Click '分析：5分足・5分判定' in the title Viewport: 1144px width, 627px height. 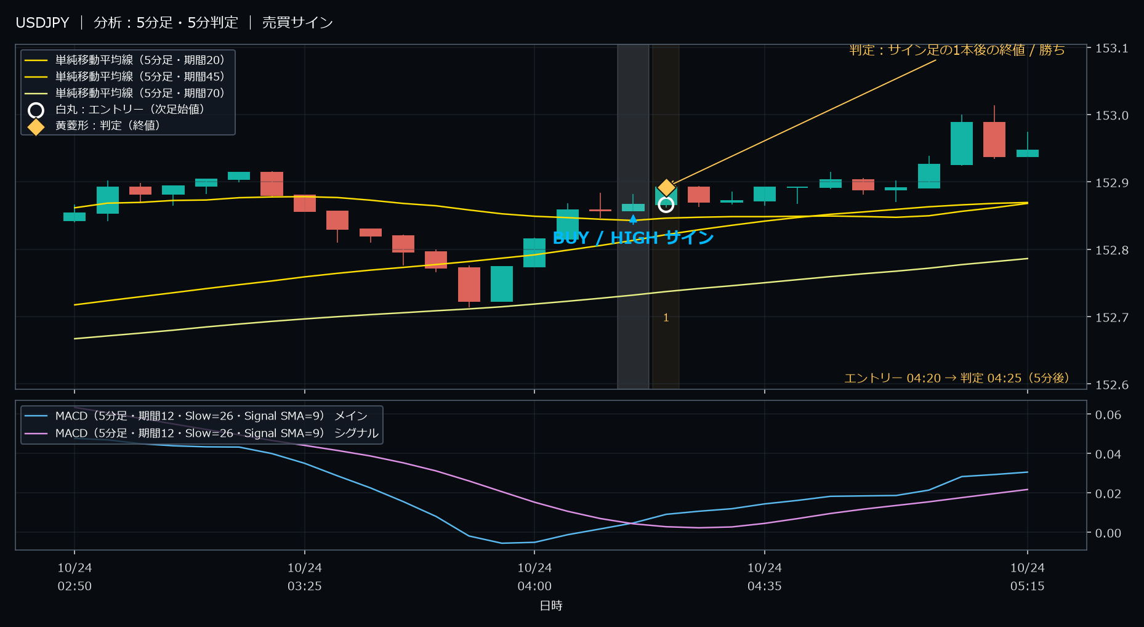[x=166, y=23]
